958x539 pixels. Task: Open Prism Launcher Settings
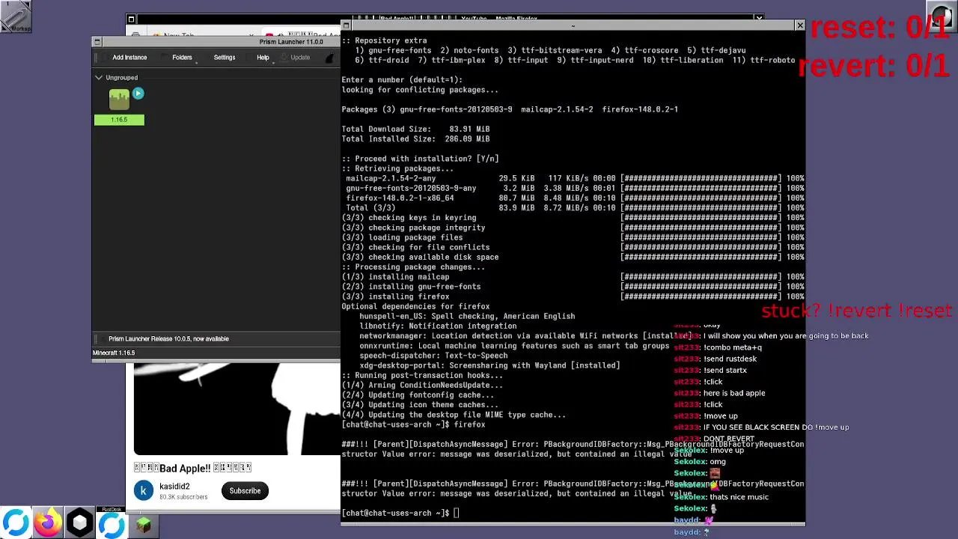pos(225,58)
